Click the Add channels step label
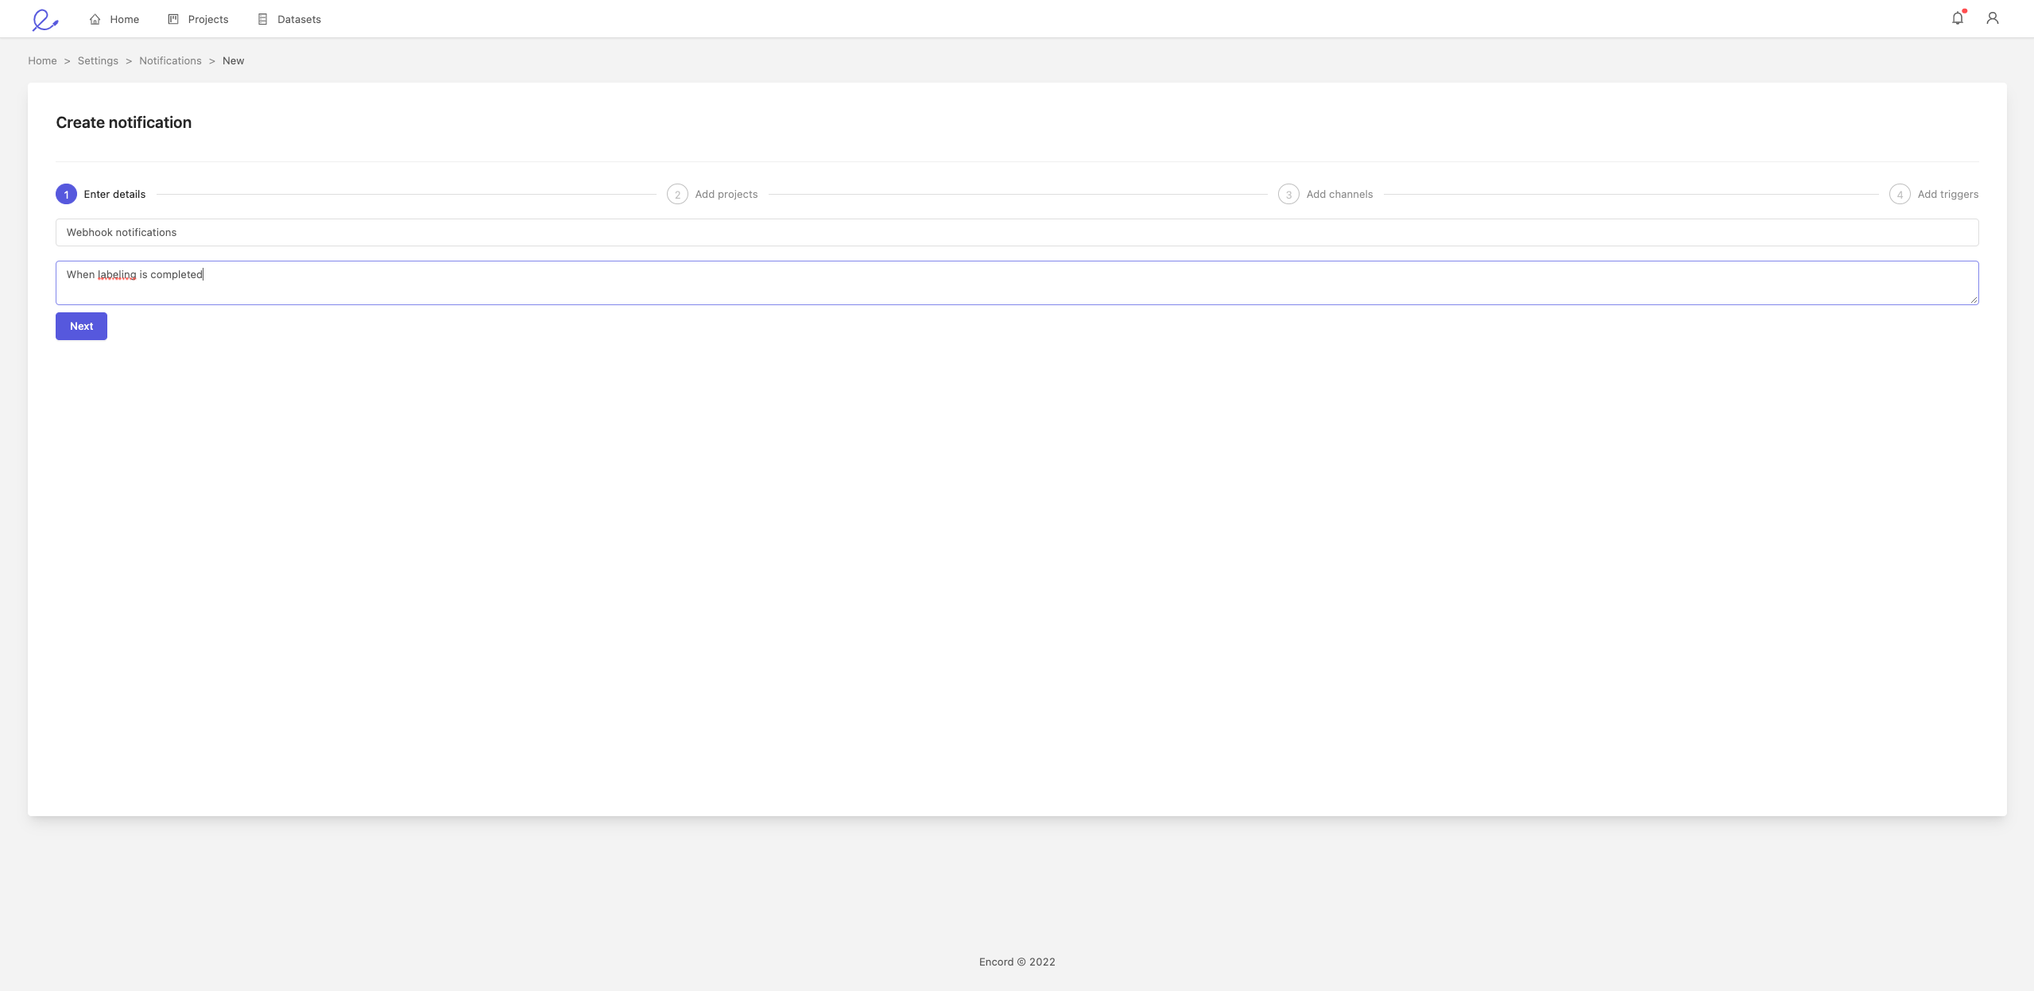The height and width of the screenshot is (991, 2034). [x=1339, y=195]
